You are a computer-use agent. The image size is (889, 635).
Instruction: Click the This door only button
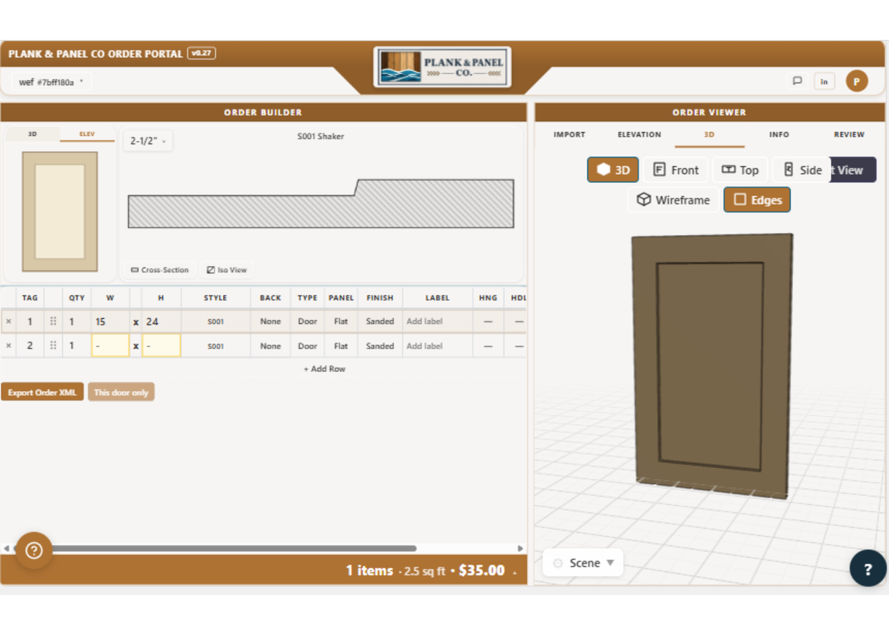tap(122, 393)
